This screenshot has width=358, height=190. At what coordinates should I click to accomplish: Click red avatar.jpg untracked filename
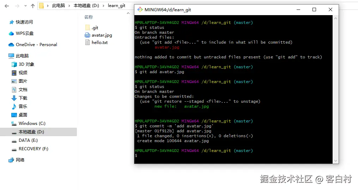[167, 47]
